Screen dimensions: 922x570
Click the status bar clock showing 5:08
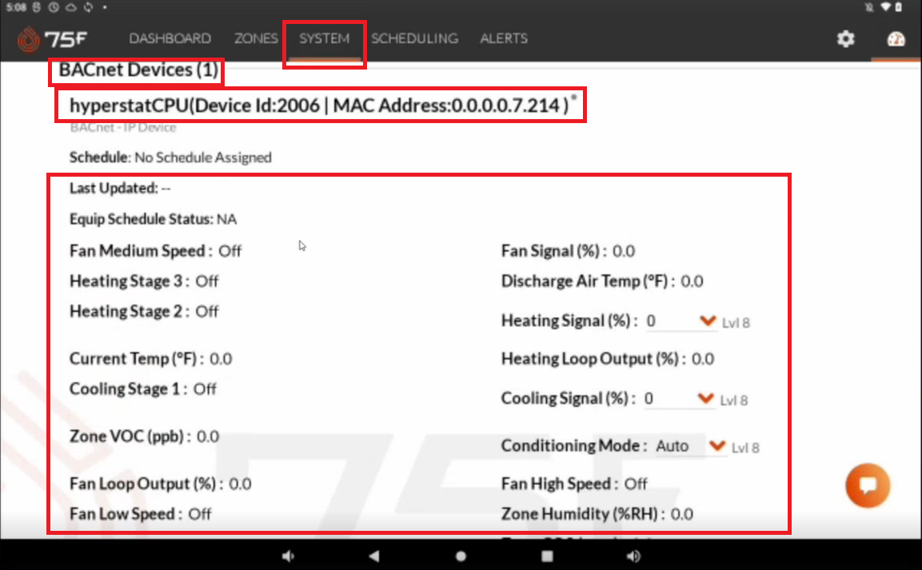coord(16,7)
